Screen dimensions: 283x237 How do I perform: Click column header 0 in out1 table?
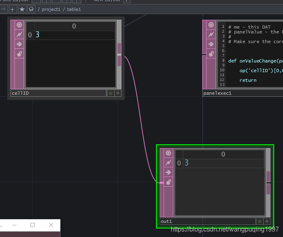[x=224, y=154]
